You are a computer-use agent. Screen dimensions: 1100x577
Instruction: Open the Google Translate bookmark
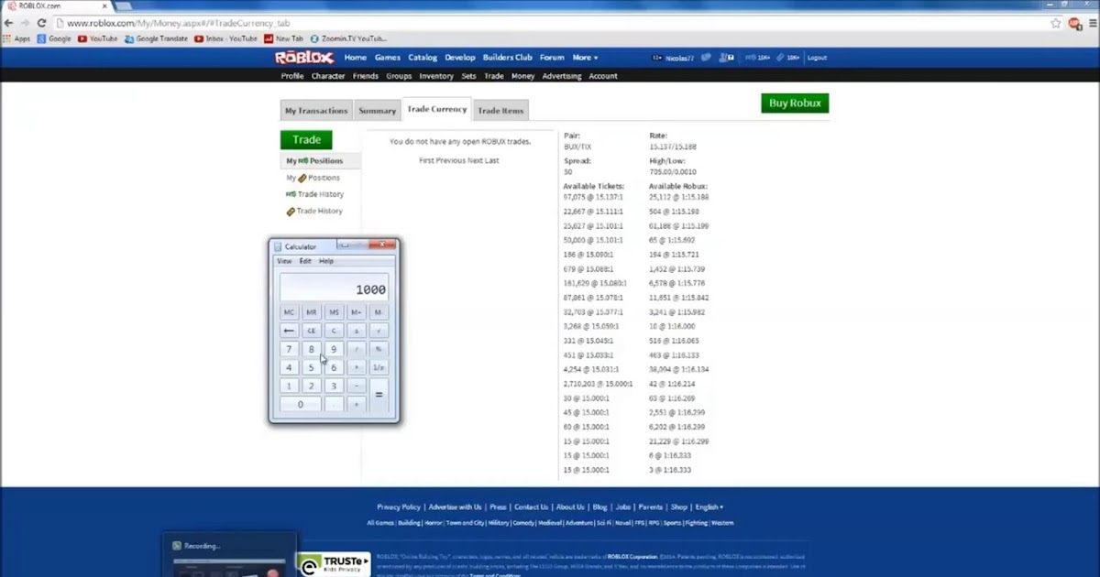click(x=156, y=38)
